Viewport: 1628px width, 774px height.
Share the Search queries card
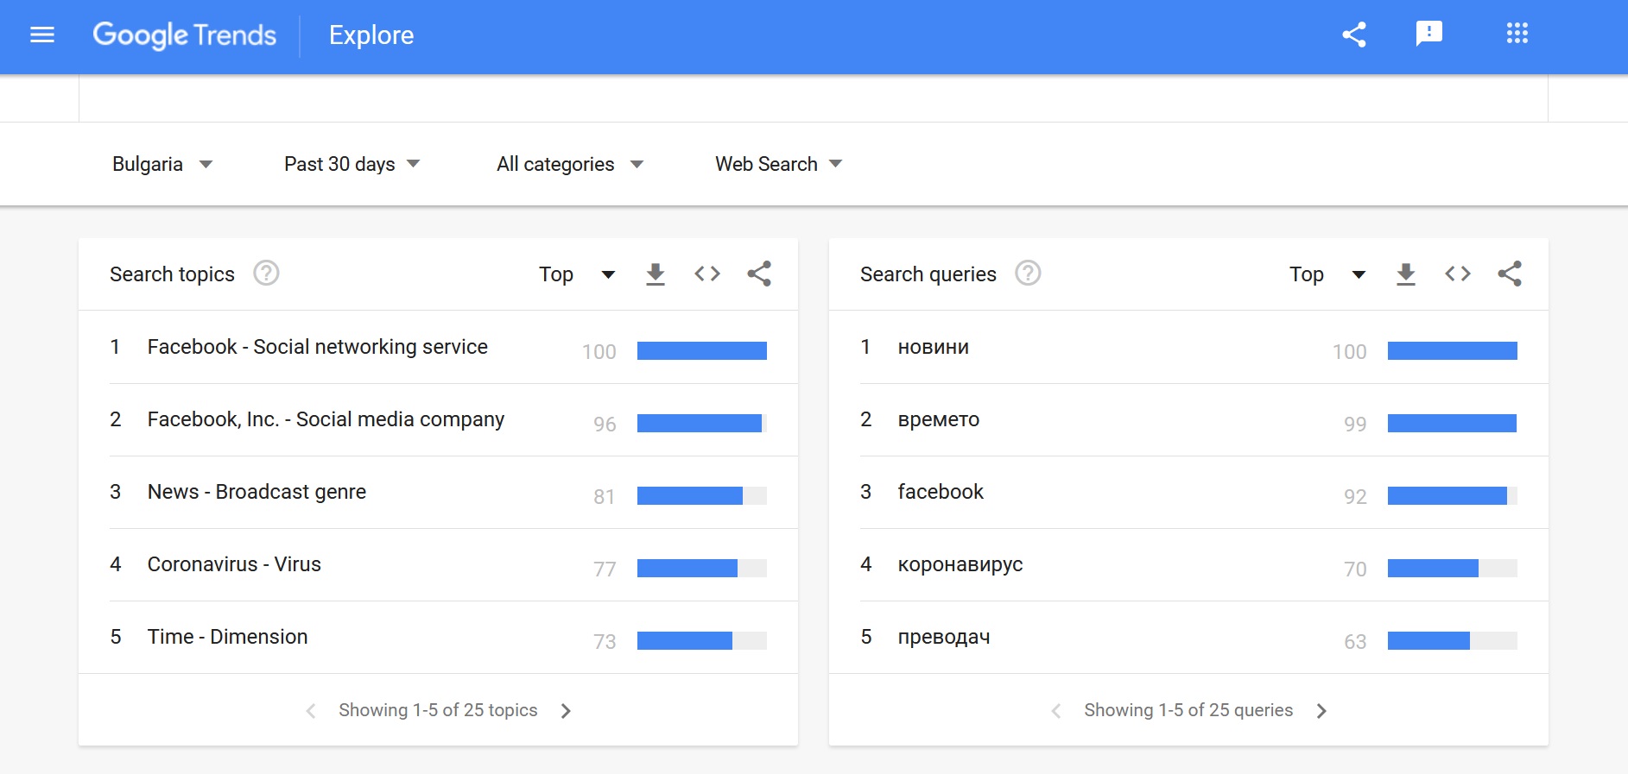click(x=1510, y=274)
